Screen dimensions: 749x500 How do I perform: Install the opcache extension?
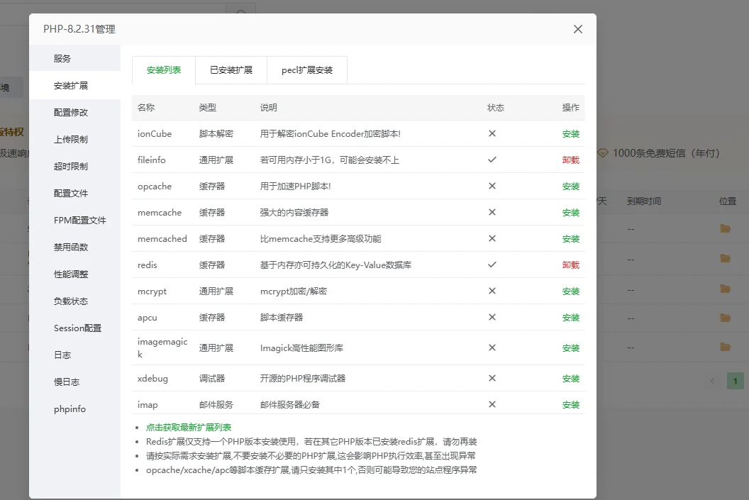[570, 187]
